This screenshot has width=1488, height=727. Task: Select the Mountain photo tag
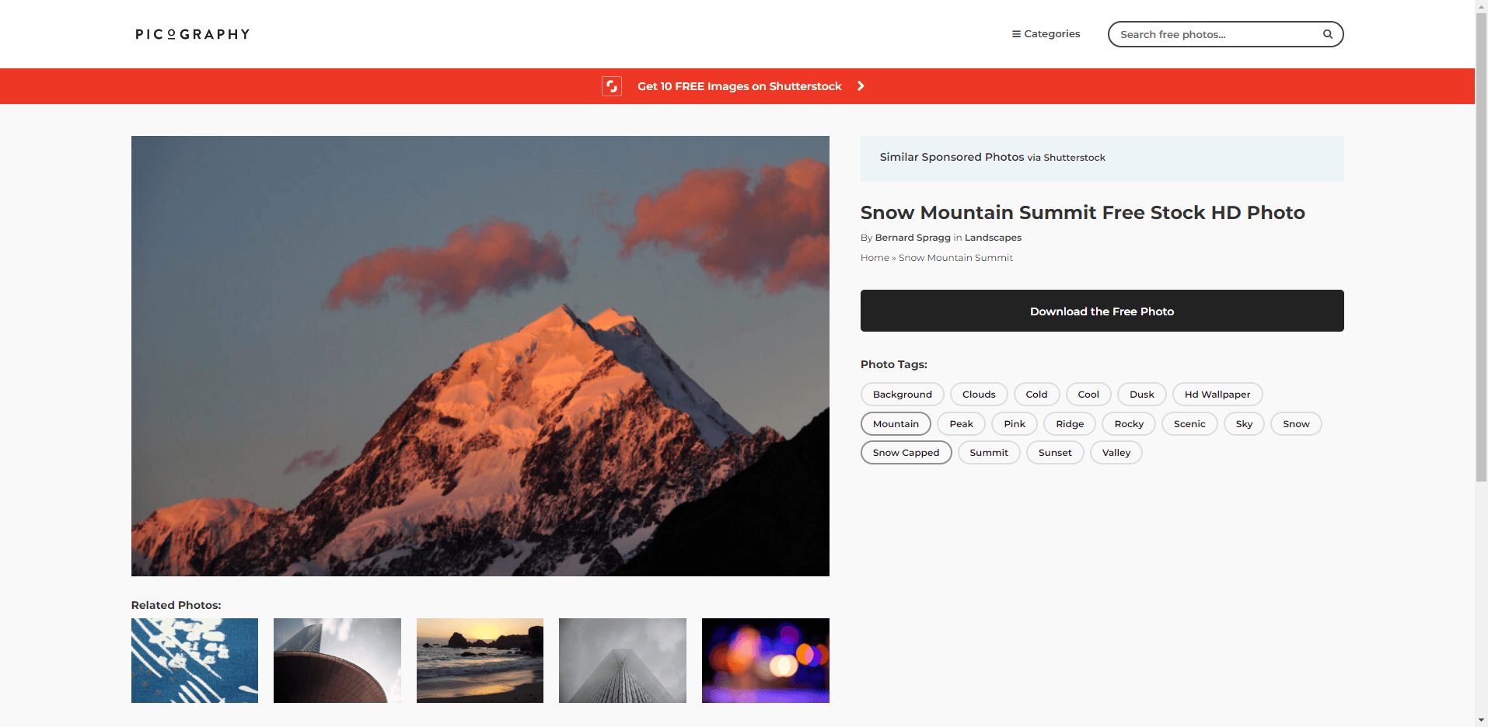click(896, 424)
